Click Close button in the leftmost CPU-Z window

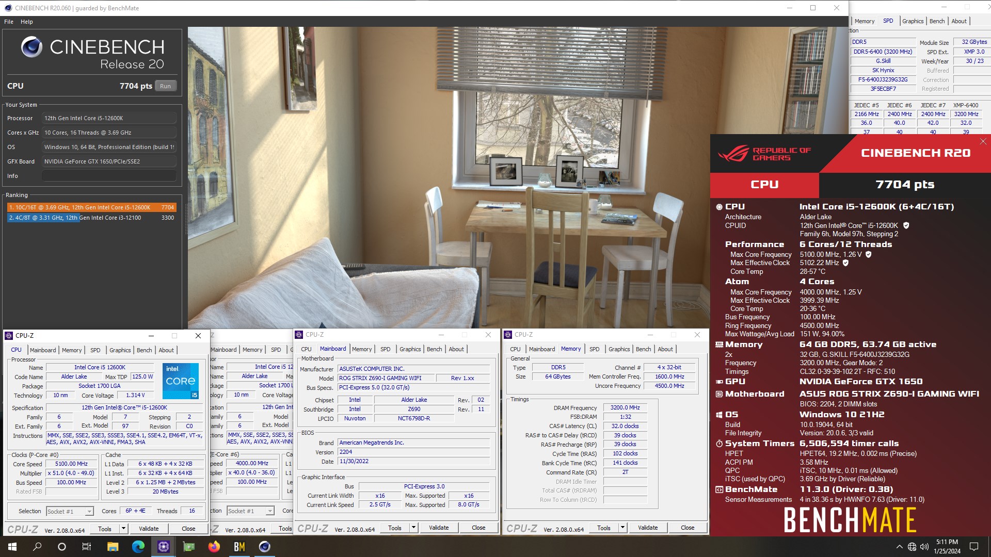click(x=188, y=529)
